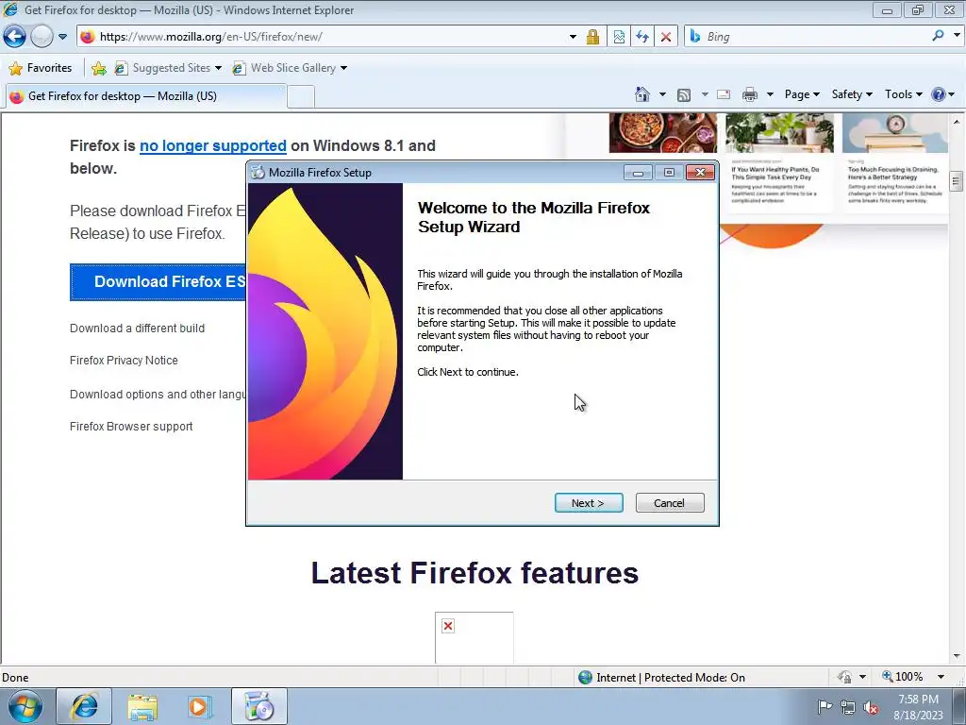Click the Add to Favorites bar icon
This screenshot has width=966, height=725.
pos(98,68)
